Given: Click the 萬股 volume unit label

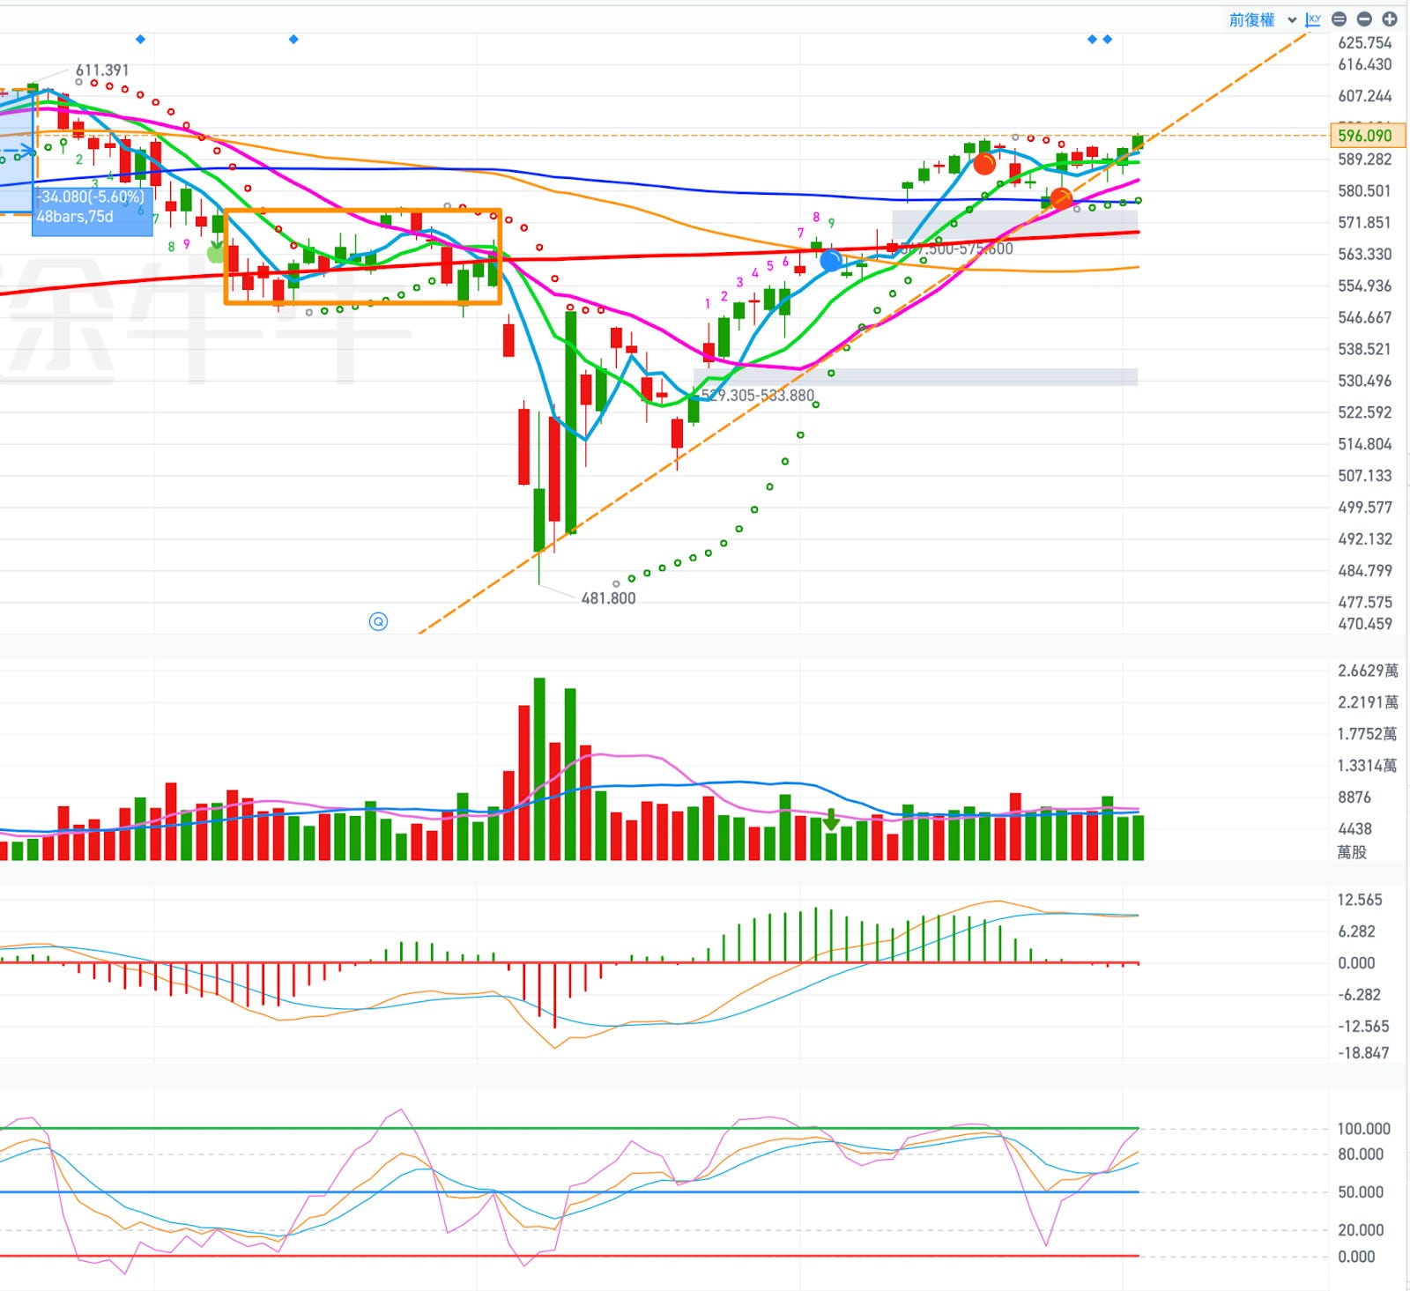Looking at the screenshot, I should click(x=1352, y=852).
